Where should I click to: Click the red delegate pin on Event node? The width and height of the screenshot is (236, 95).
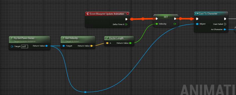coord(128,14)
